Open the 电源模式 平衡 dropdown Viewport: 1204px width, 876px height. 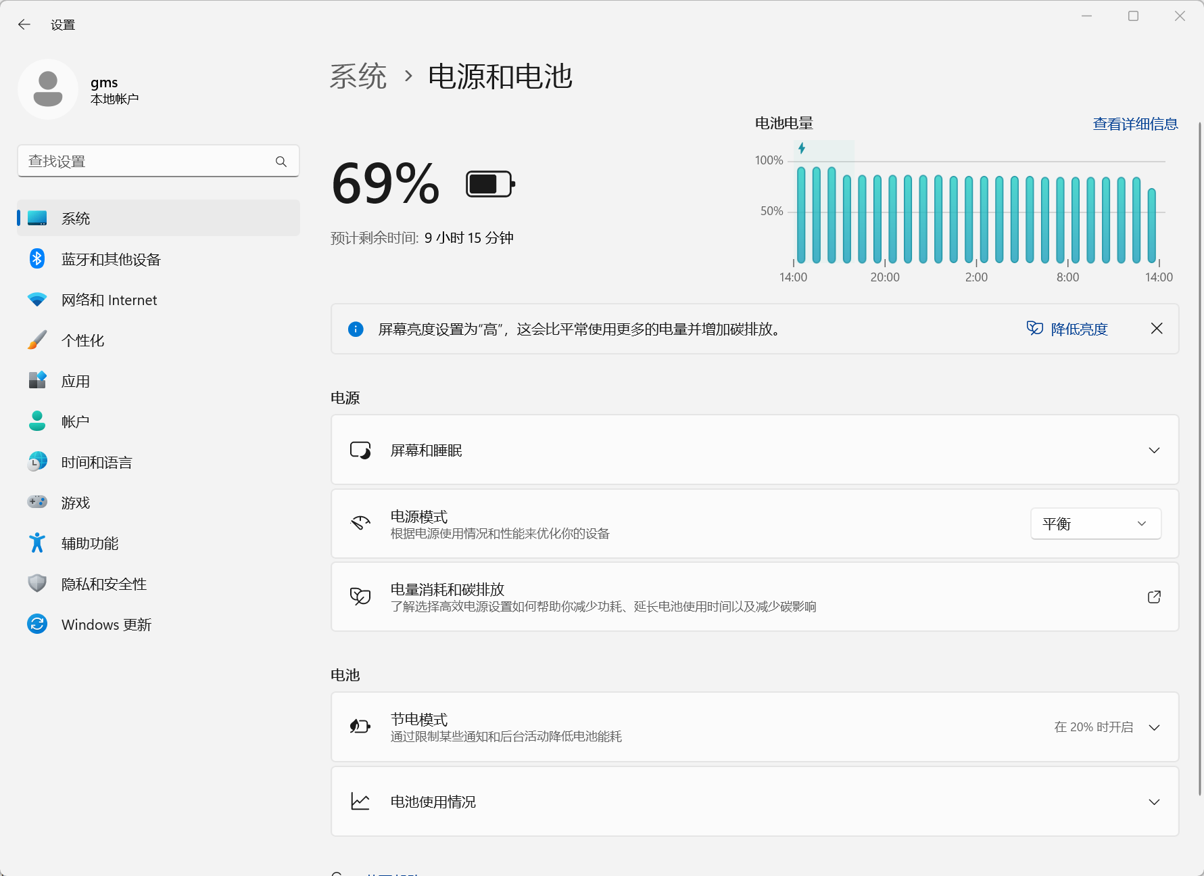pos(1096,524)
